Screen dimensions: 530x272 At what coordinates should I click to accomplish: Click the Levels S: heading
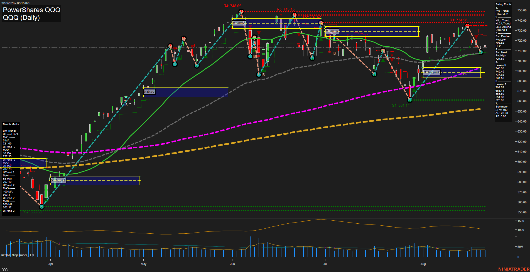point(501,84)
